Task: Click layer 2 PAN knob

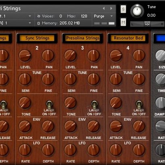Action: 48,55
